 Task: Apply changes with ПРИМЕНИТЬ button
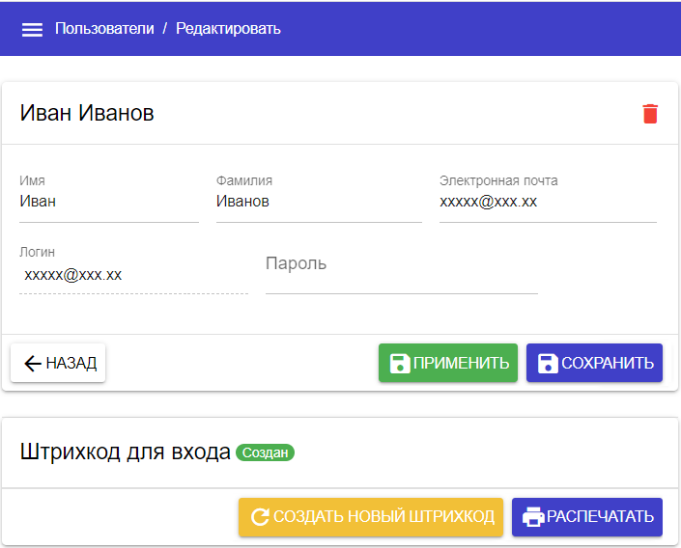point(448,363)
